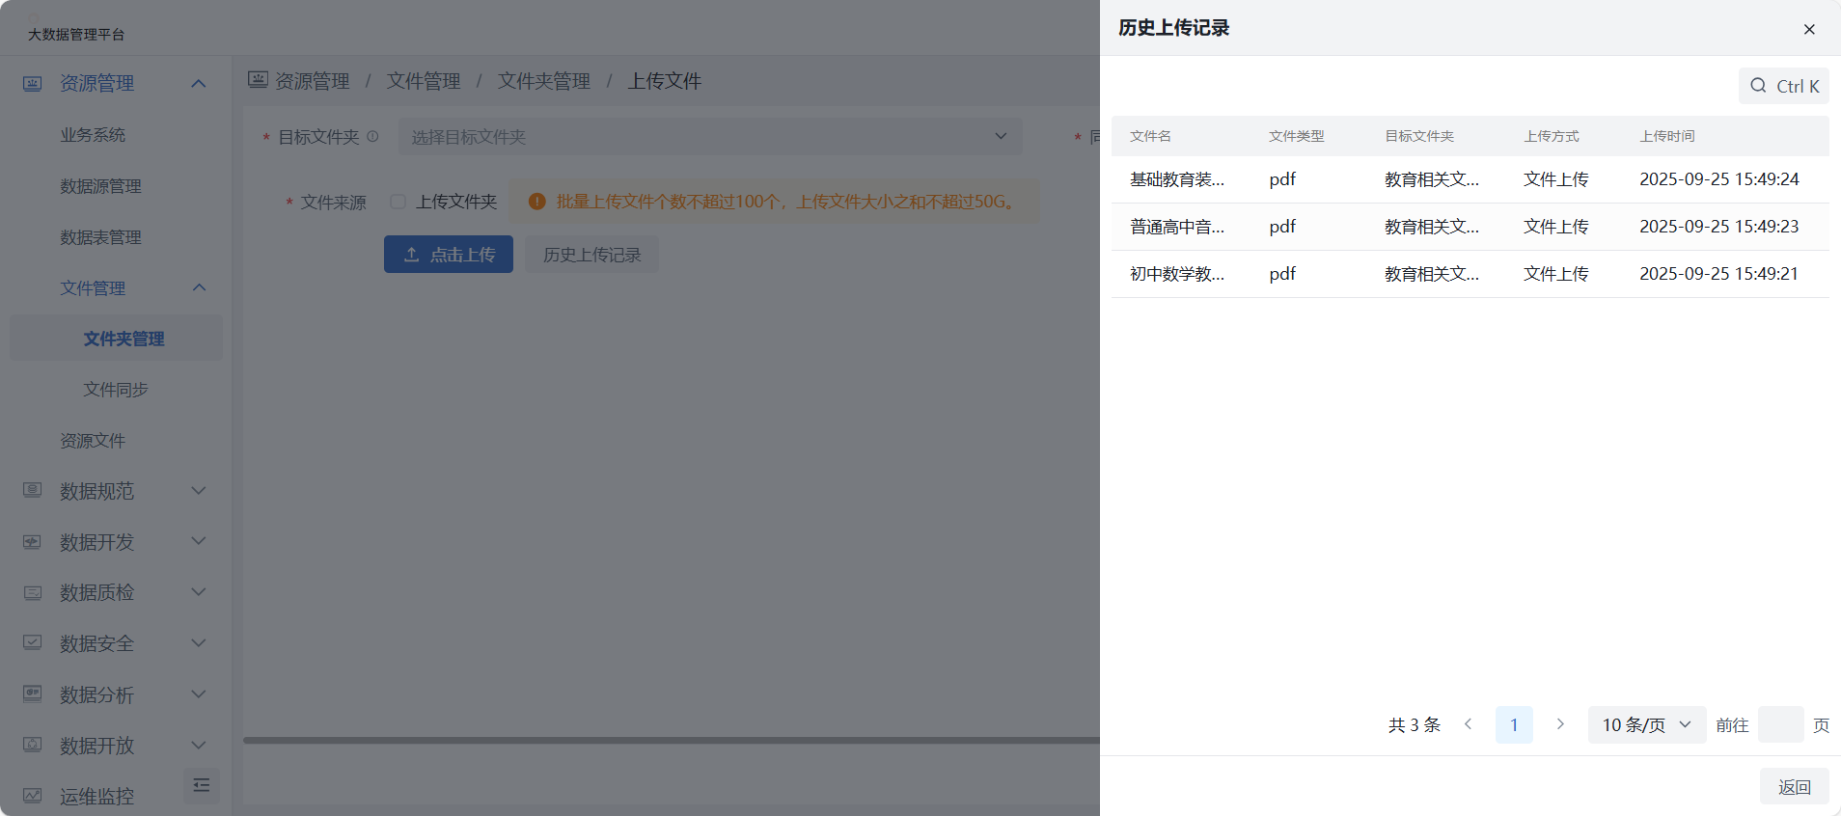Open 资源文件 menu item
This screenshot has height=816, width=1841.
tap(93, 441)
